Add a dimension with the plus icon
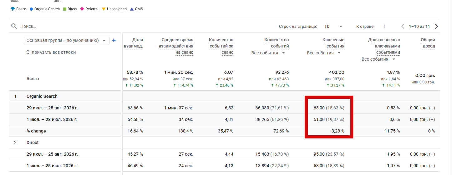Viewport: 452px width, 175px height. tap(114, 40)
